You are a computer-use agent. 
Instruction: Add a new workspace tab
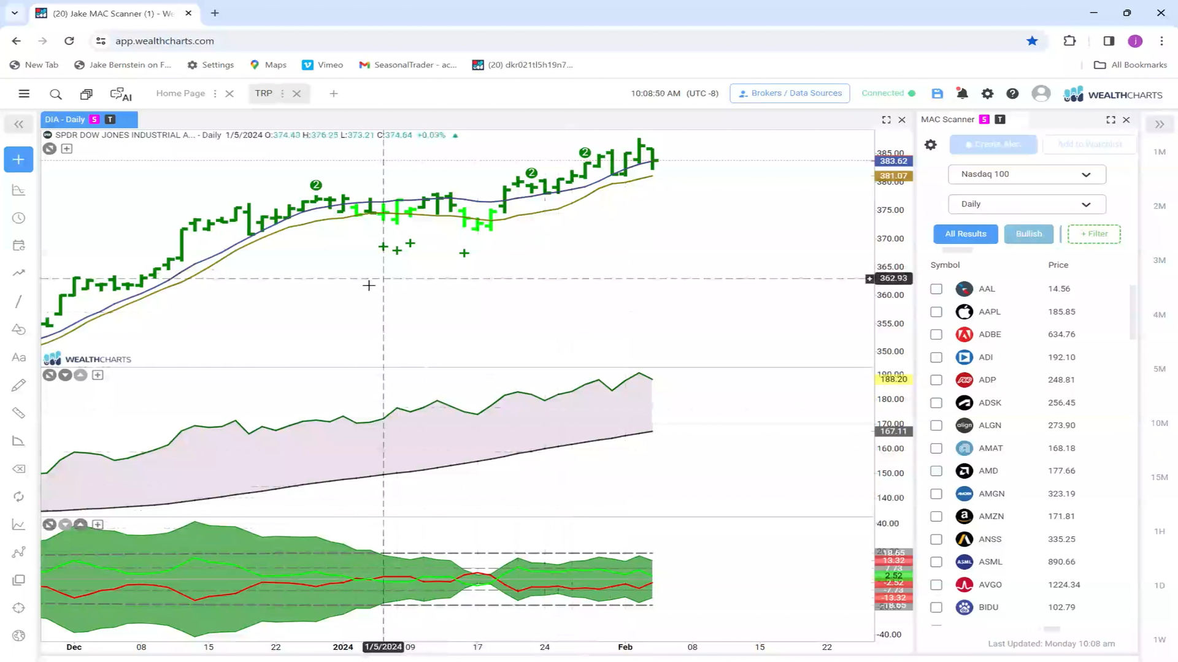pos(334,94)
